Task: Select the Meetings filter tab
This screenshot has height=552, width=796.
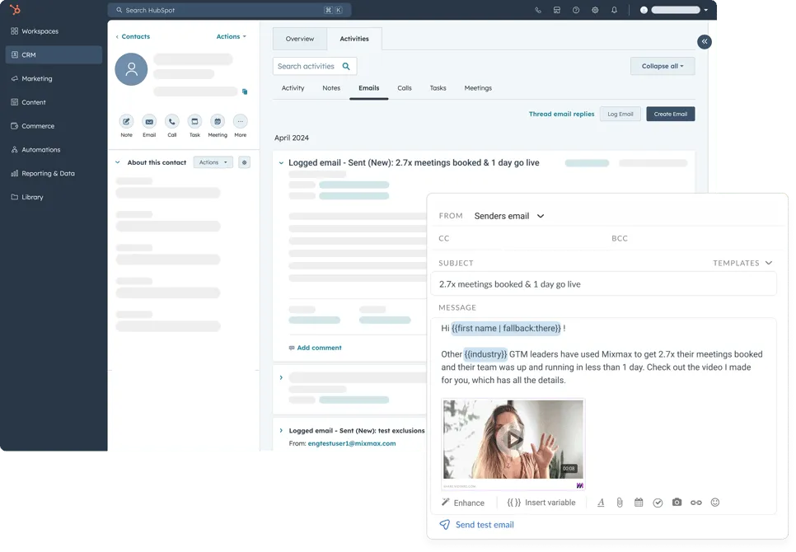Action: tap(478, 88)
